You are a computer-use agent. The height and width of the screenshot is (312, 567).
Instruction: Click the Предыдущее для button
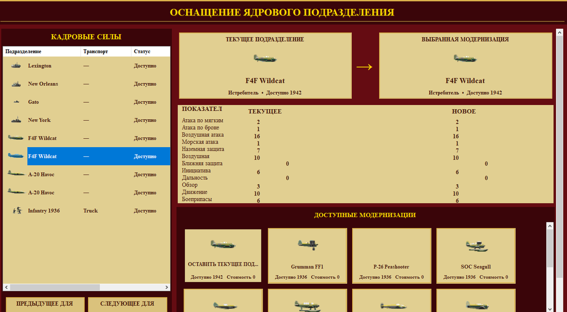pyautogui.click(x=45, y=304)
